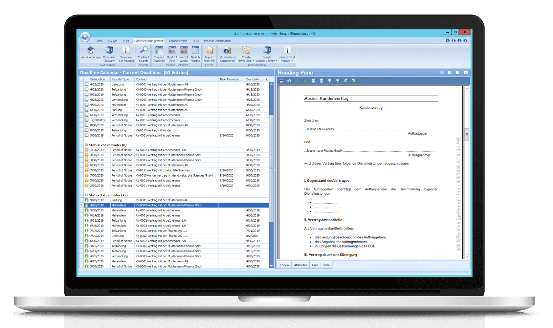Zoom in on the contract preview
This screenshot has height=328, width=553.
click(x=330, y=80)
